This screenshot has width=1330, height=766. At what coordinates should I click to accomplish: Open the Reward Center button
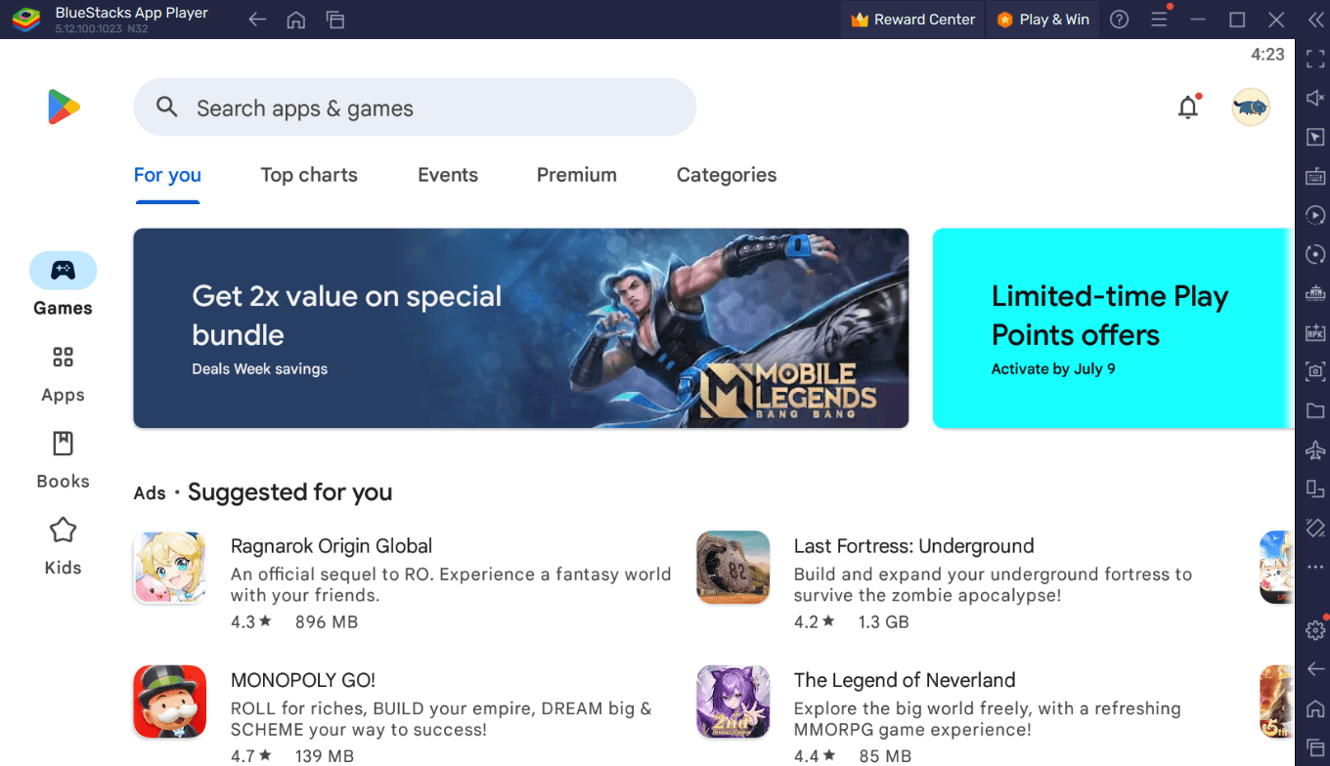[913, 20]
